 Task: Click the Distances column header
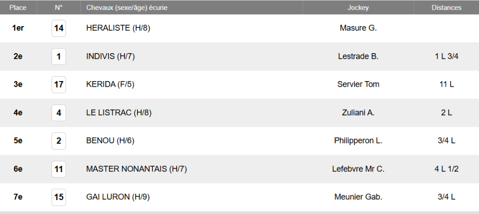(446, 7)
